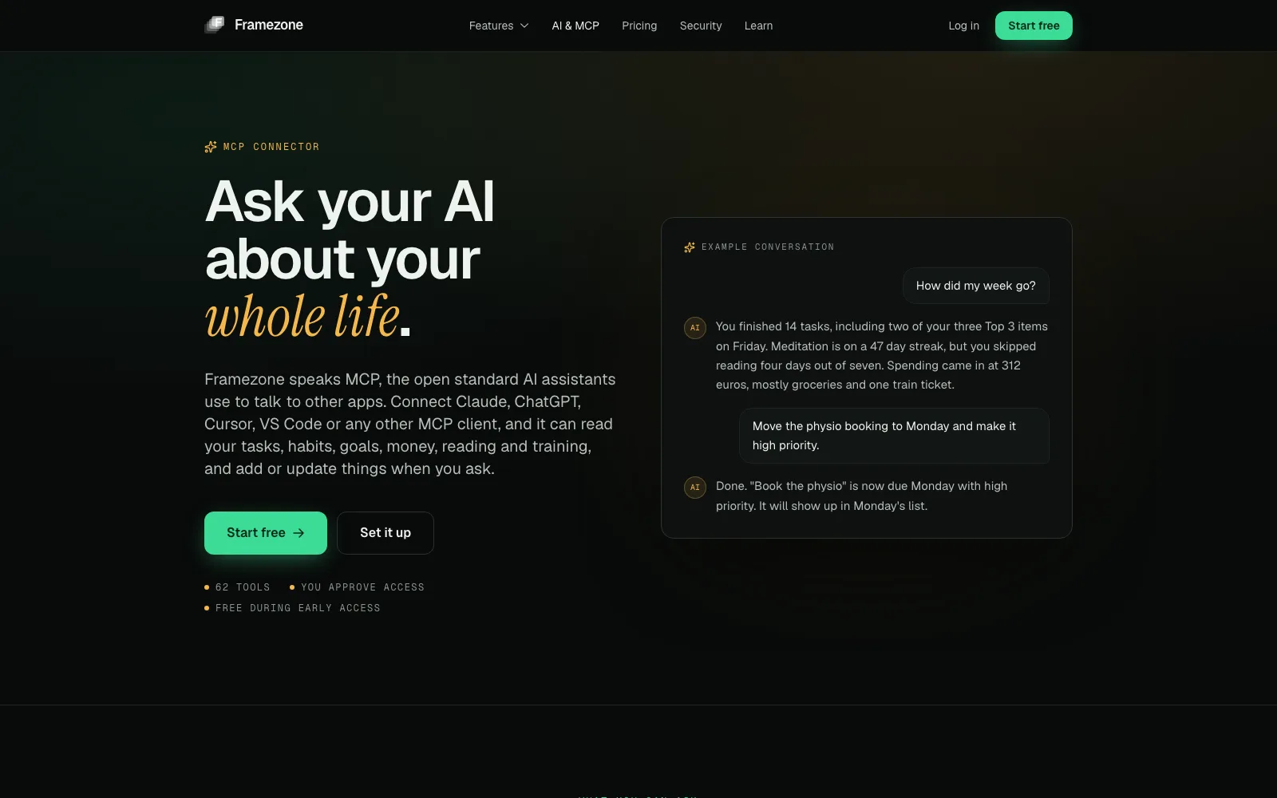
Task: Open the Security nav link
Action: (701, 26)
